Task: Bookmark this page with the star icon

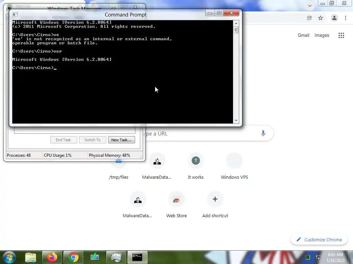Action: coord(321,18)
